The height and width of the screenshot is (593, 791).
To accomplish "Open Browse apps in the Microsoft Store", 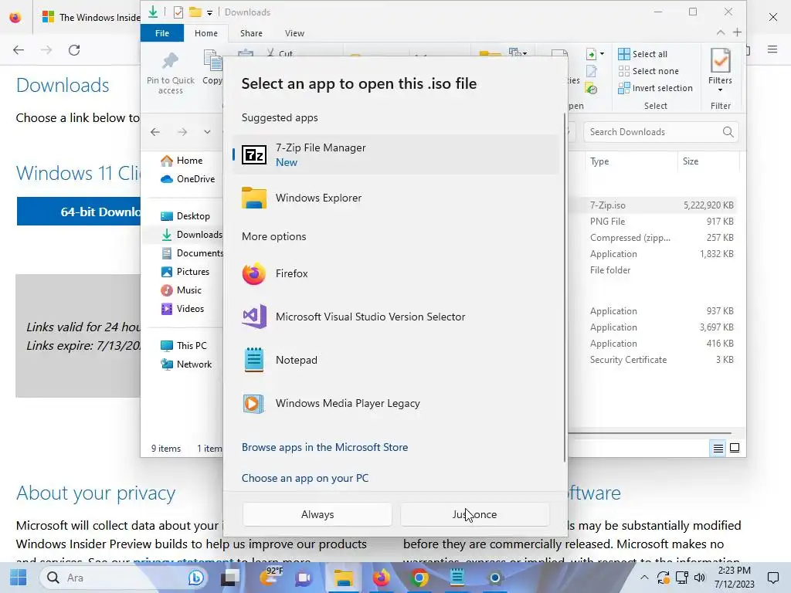I will [324, 447].
